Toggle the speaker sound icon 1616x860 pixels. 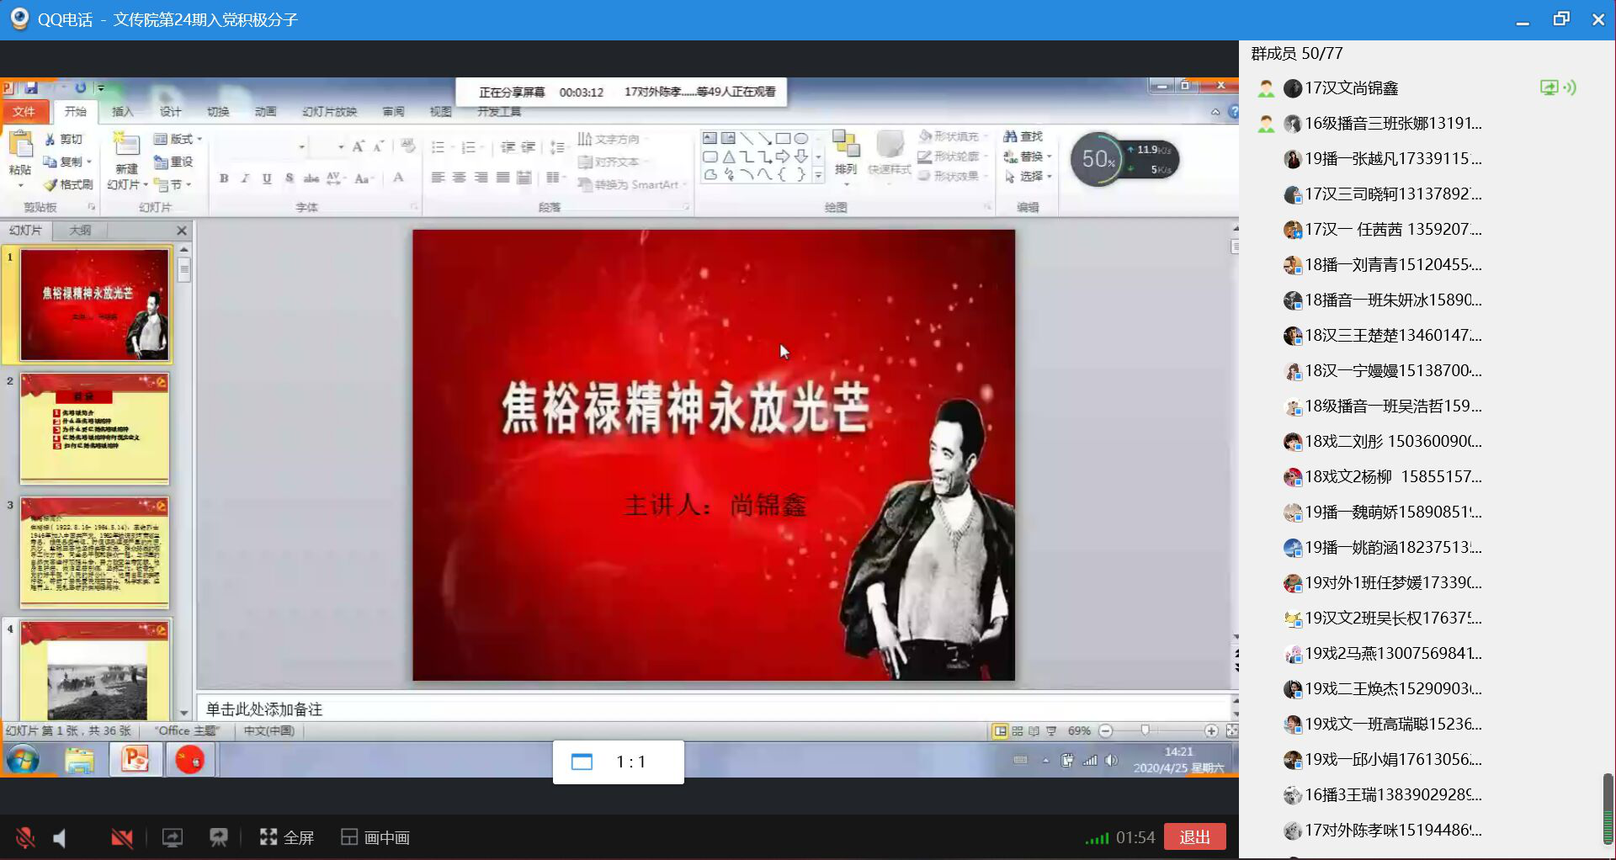click(60, 837)
